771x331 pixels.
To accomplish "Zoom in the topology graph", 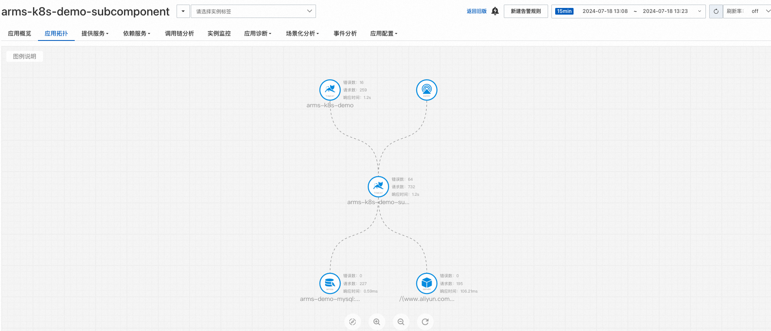I will click(377, 322).
